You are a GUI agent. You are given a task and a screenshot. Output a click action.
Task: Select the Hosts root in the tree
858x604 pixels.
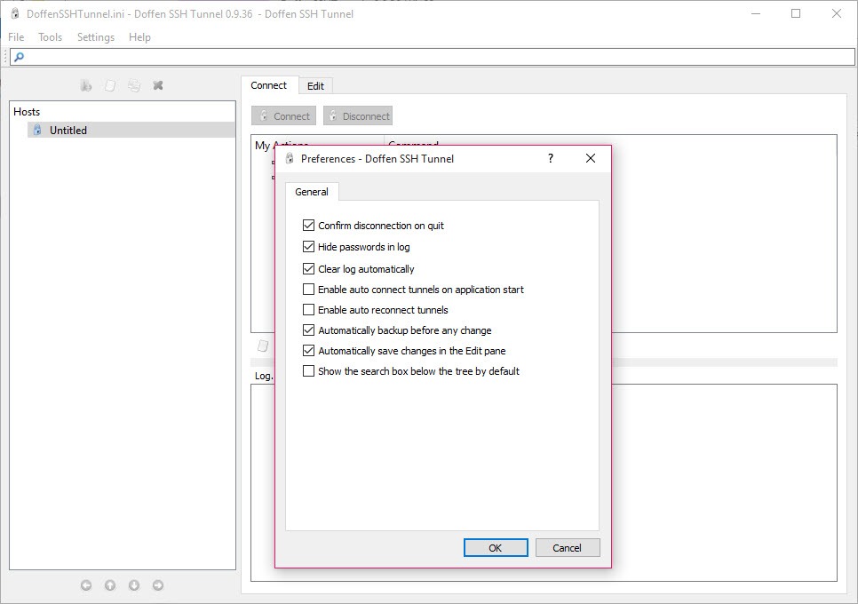click(27, 112)
